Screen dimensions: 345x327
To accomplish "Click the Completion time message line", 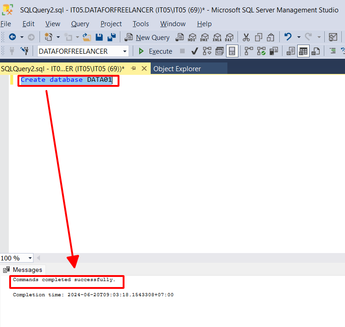I will pyautogui.click(x=93, y=295).
